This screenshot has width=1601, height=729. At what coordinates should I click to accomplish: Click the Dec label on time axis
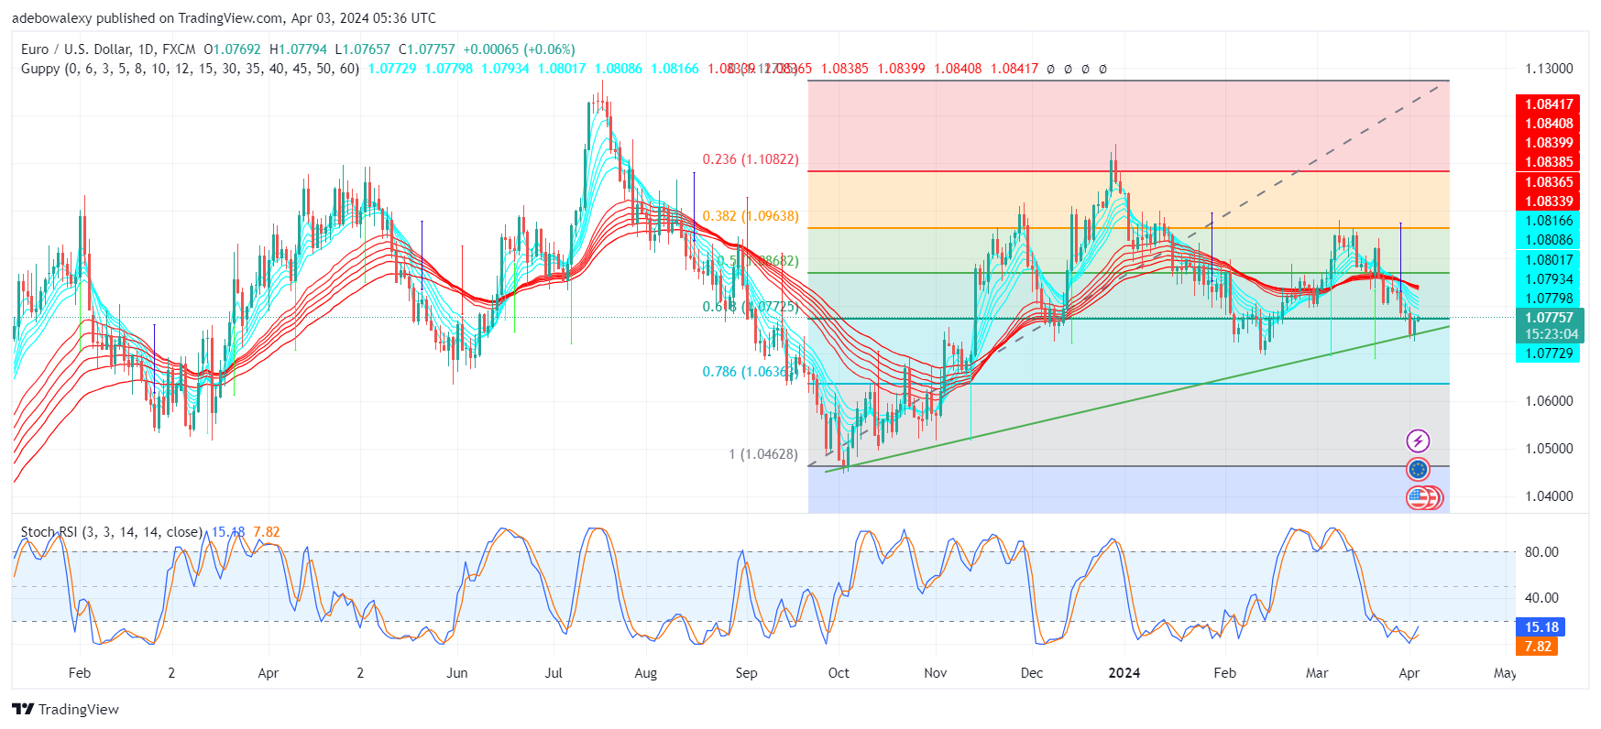(1032, 673)
